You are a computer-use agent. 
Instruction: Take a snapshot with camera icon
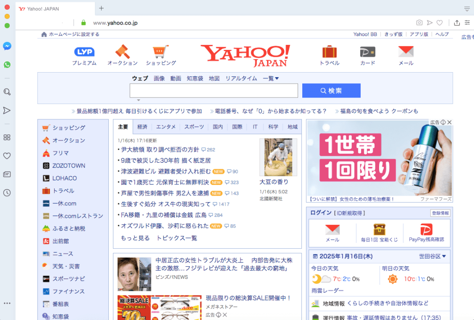419,23
